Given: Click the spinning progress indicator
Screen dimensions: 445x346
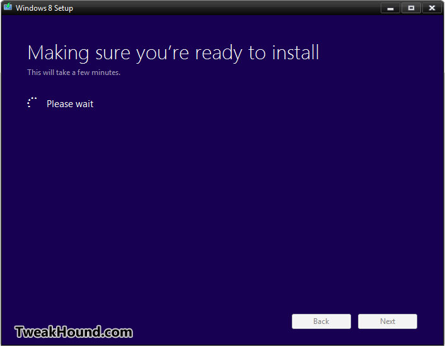Looking at the screenshot, I should point(32,103).
